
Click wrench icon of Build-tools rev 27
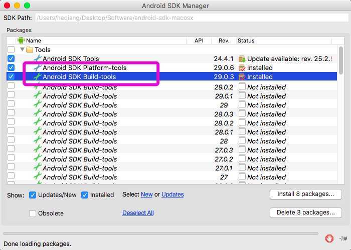tap(38, 176)
